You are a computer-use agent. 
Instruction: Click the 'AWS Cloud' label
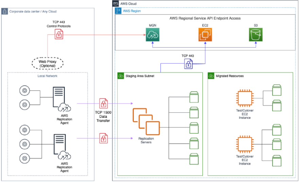coord(128,4)
